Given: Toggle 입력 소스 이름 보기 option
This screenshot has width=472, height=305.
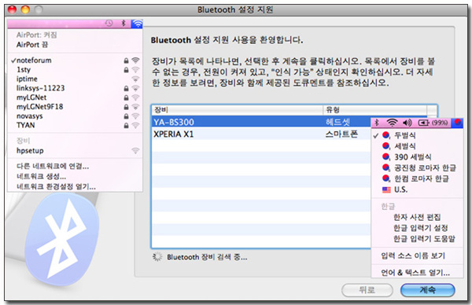Looking at the screenshot, I should coord(417,256).
